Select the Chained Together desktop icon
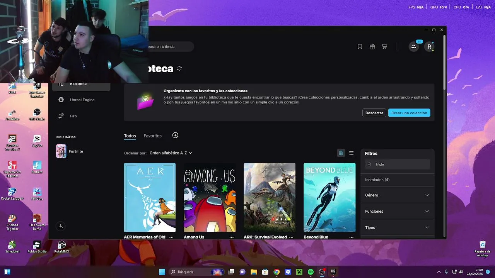495x278 pixels. point(12,222)
